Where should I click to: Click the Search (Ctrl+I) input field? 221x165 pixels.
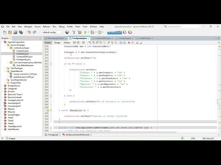pos(183,26)
